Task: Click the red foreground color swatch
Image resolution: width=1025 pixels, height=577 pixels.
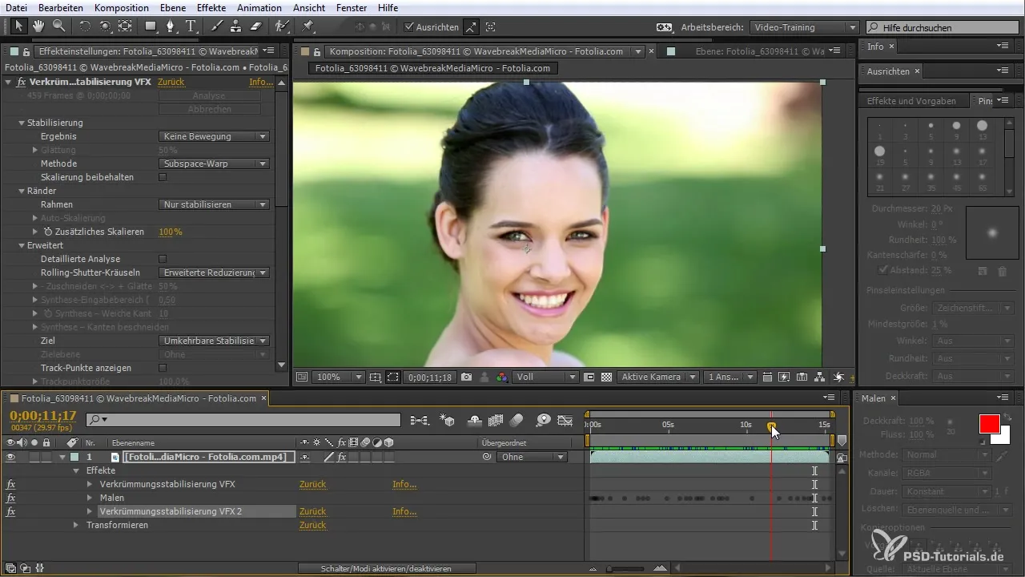Action: pyautogui.click(x=990, y=424)
